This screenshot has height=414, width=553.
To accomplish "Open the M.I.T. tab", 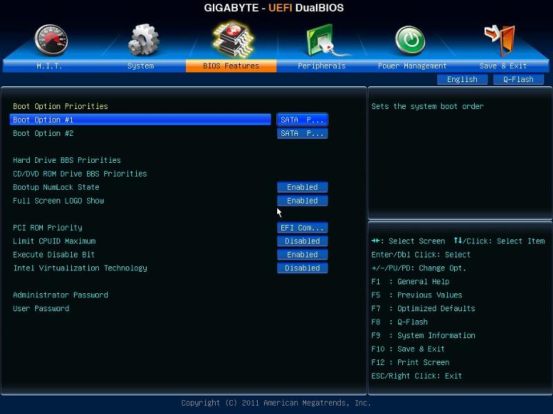I will [49, 66].
